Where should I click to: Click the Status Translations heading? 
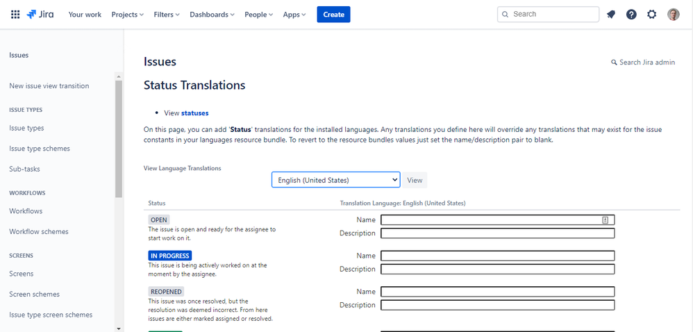coord(194,85)
